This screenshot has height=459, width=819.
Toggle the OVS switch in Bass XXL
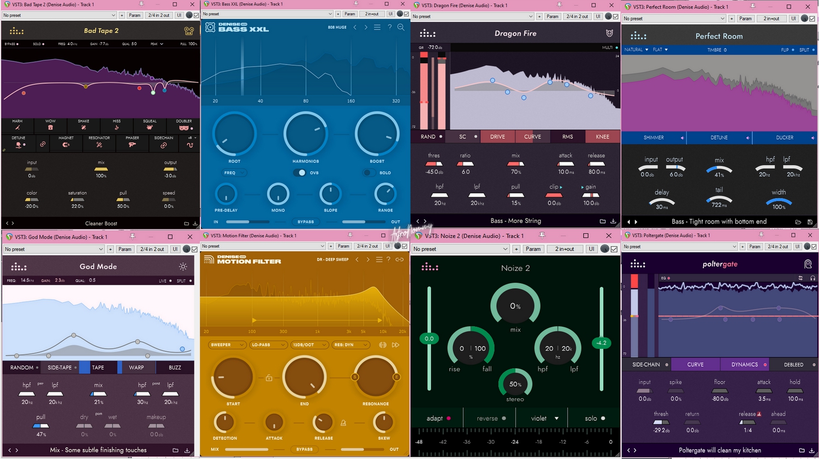[300, 173]
